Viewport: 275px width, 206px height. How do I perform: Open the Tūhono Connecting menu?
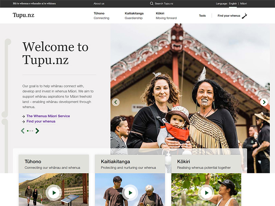coord(101,15)
